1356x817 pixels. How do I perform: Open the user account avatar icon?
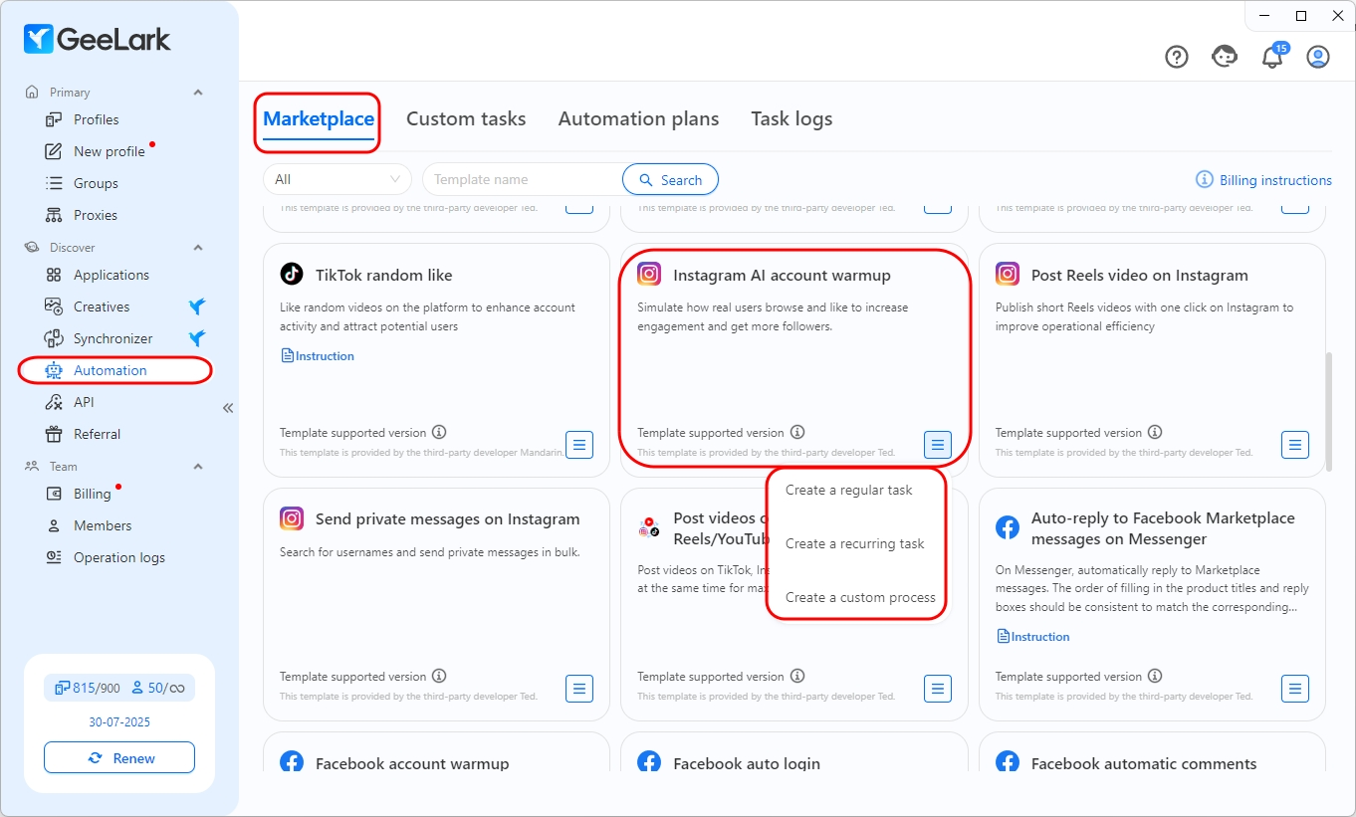click(x=1318, y=57)
